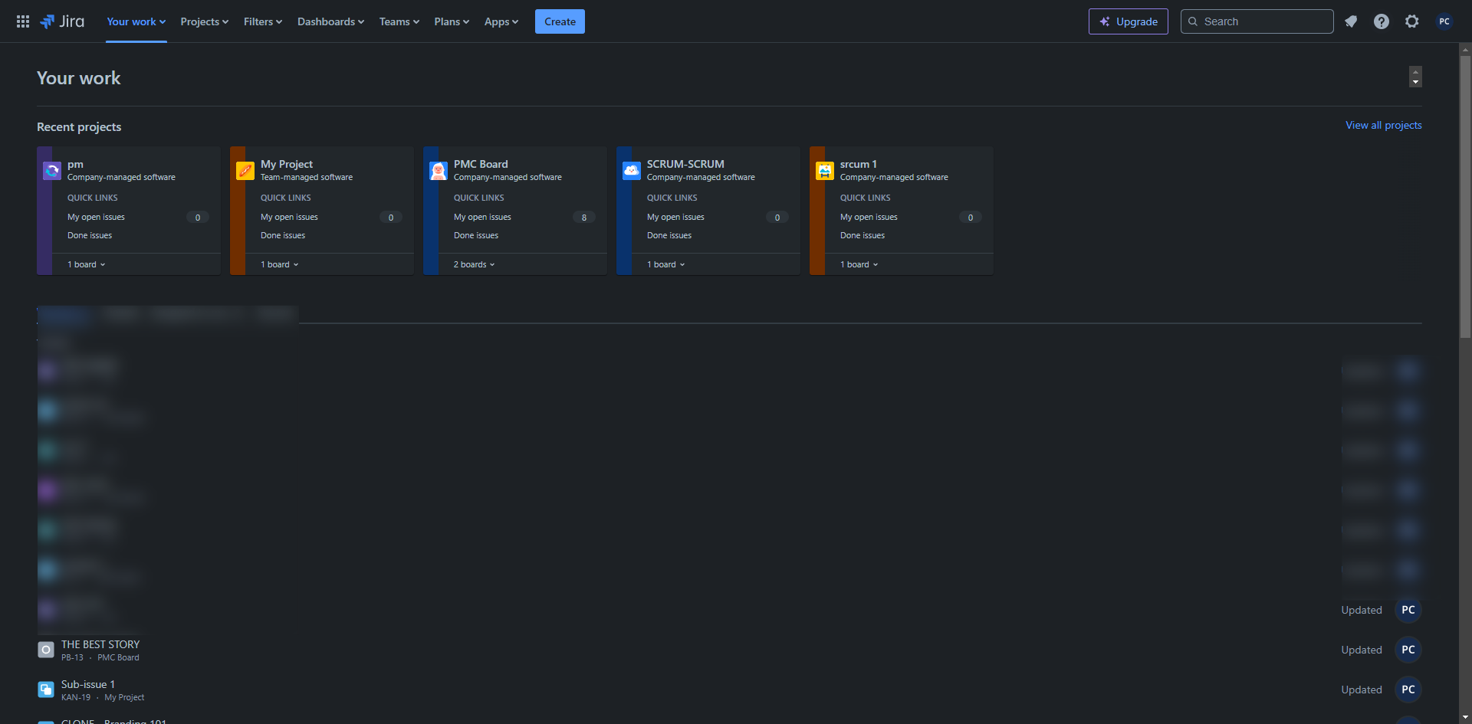Click the Recent projects heading
The image size is (1472, 724).
(79, 126)
